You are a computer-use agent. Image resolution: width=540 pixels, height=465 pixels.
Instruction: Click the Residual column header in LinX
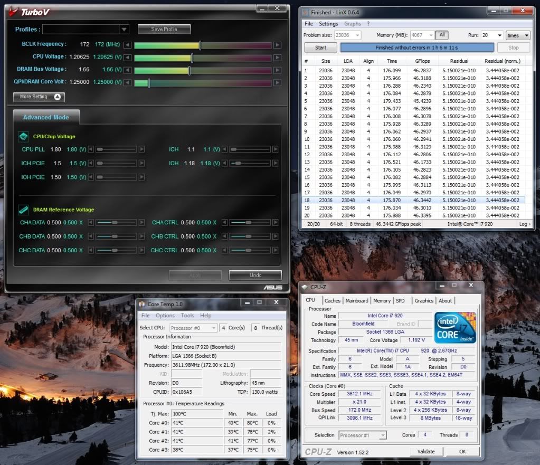click(x=459, y=61)
